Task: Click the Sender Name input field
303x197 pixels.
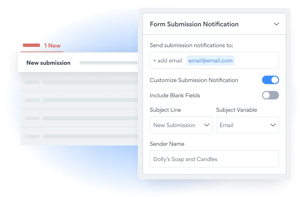Action: point(214,159)
